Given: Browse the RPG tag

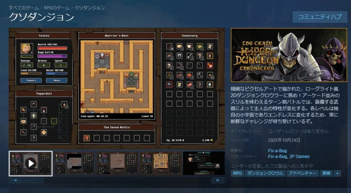Looking at the screenshot, I should point(237,173).
